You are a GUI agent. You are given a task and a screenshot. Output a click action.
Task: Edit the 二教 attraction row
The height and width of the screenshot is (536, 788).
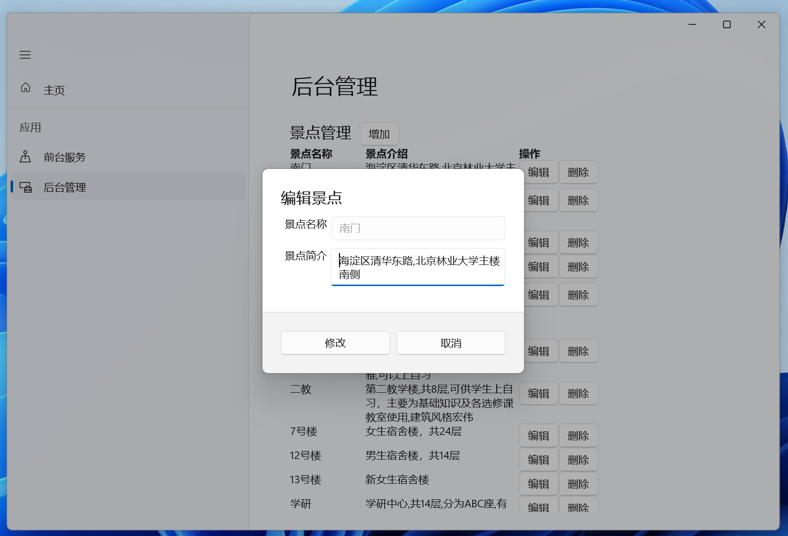tap(539, 394)
